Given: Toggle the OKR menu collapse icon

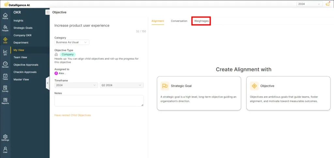Looking at the screenshot, I should (48, 12).
